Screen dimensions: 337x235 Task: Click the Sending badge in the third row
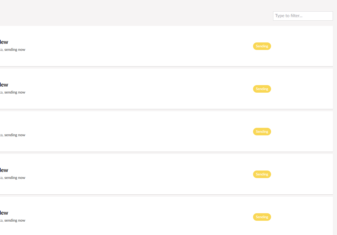point(262,132)
